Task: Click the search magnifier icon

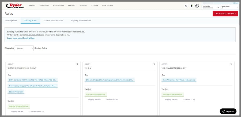Action: [x=186, y=6]
